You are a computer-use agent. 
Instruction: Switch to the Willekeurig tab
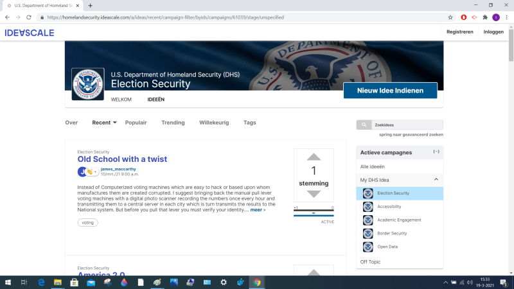[x=214, y=123]
